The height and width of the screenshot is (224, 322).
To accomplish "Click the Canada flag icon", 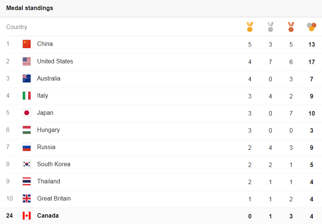I will pos(26,216).
